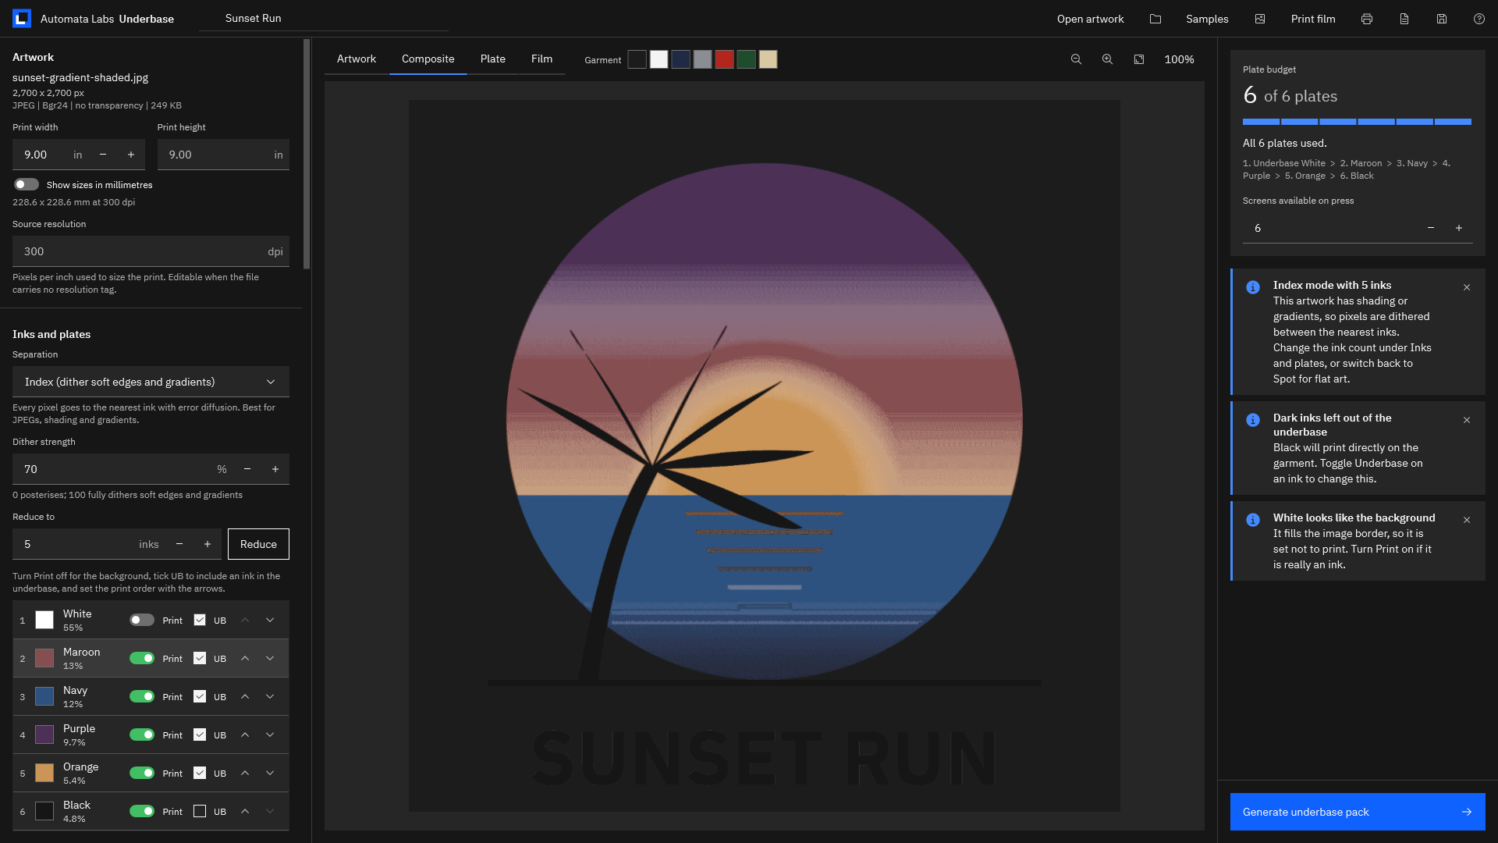
Task: Check UB box for Black ink
Action: (x=200, y=811)
